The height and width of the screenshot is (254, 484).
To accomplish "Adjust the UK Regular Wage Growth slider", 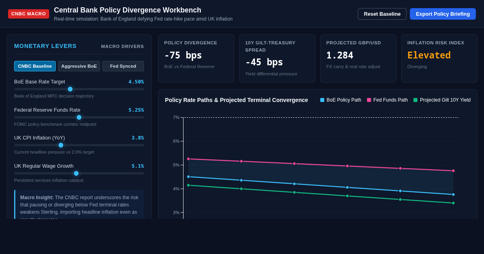I will click(x=79, y=173).
